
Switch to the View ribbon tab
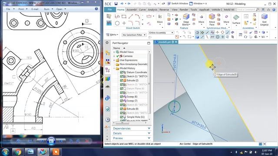(x=175, y=10)
